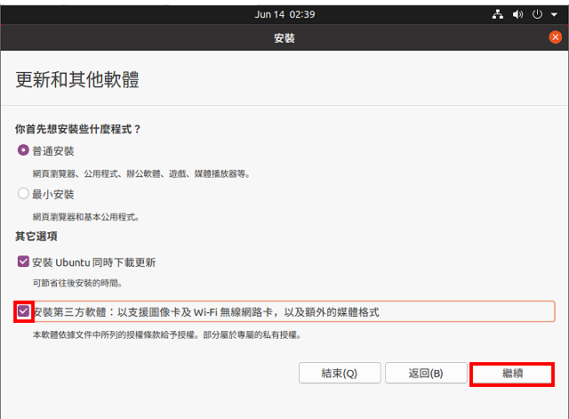Open the Jun 14 02:39 clock menu

pyautogui.click(x=284, y=14)
